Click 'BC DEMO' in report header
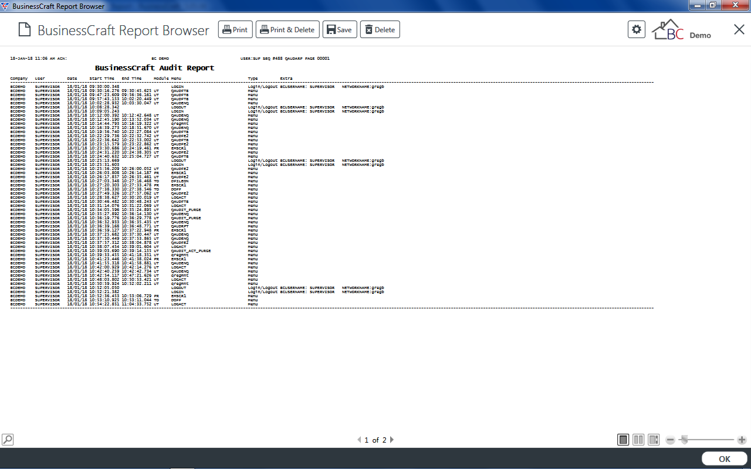The image size is (751, 469). pos(160,59)
